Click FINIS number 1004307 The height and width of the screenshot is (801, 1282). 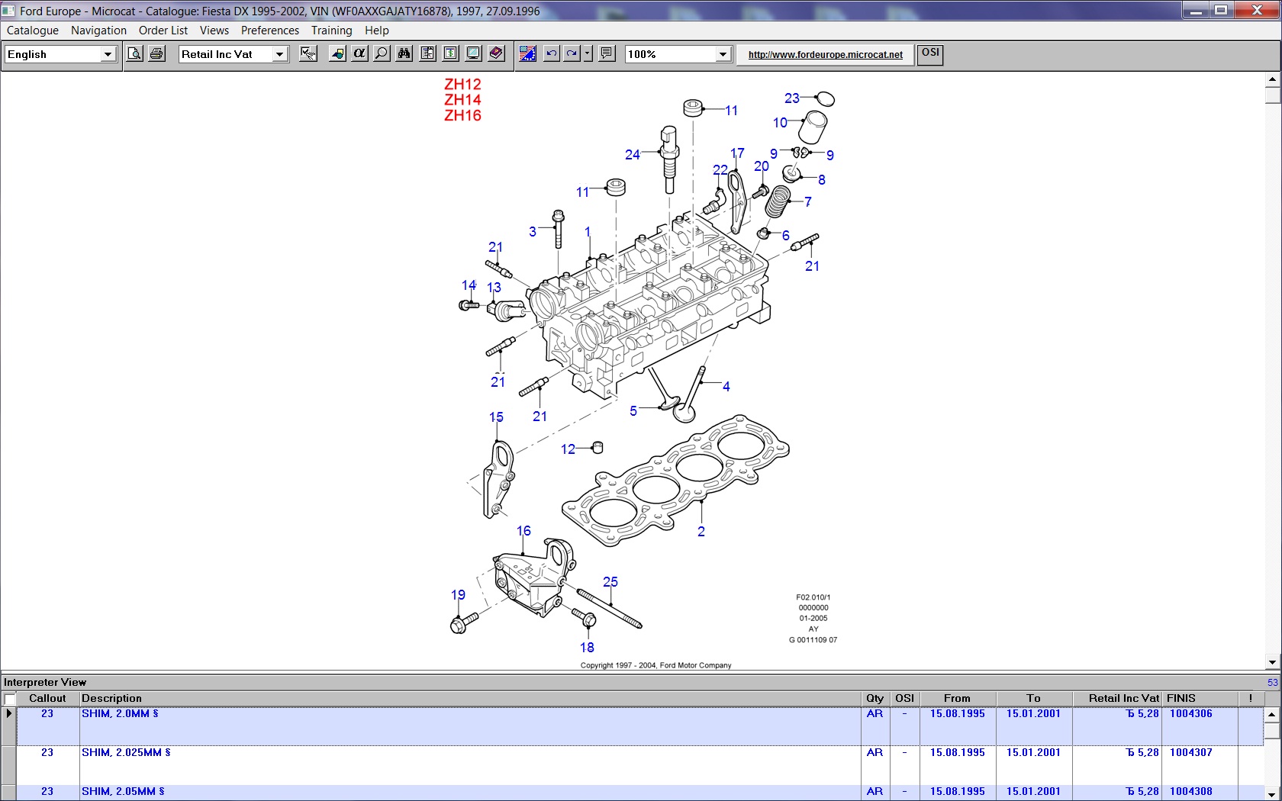1190,753
